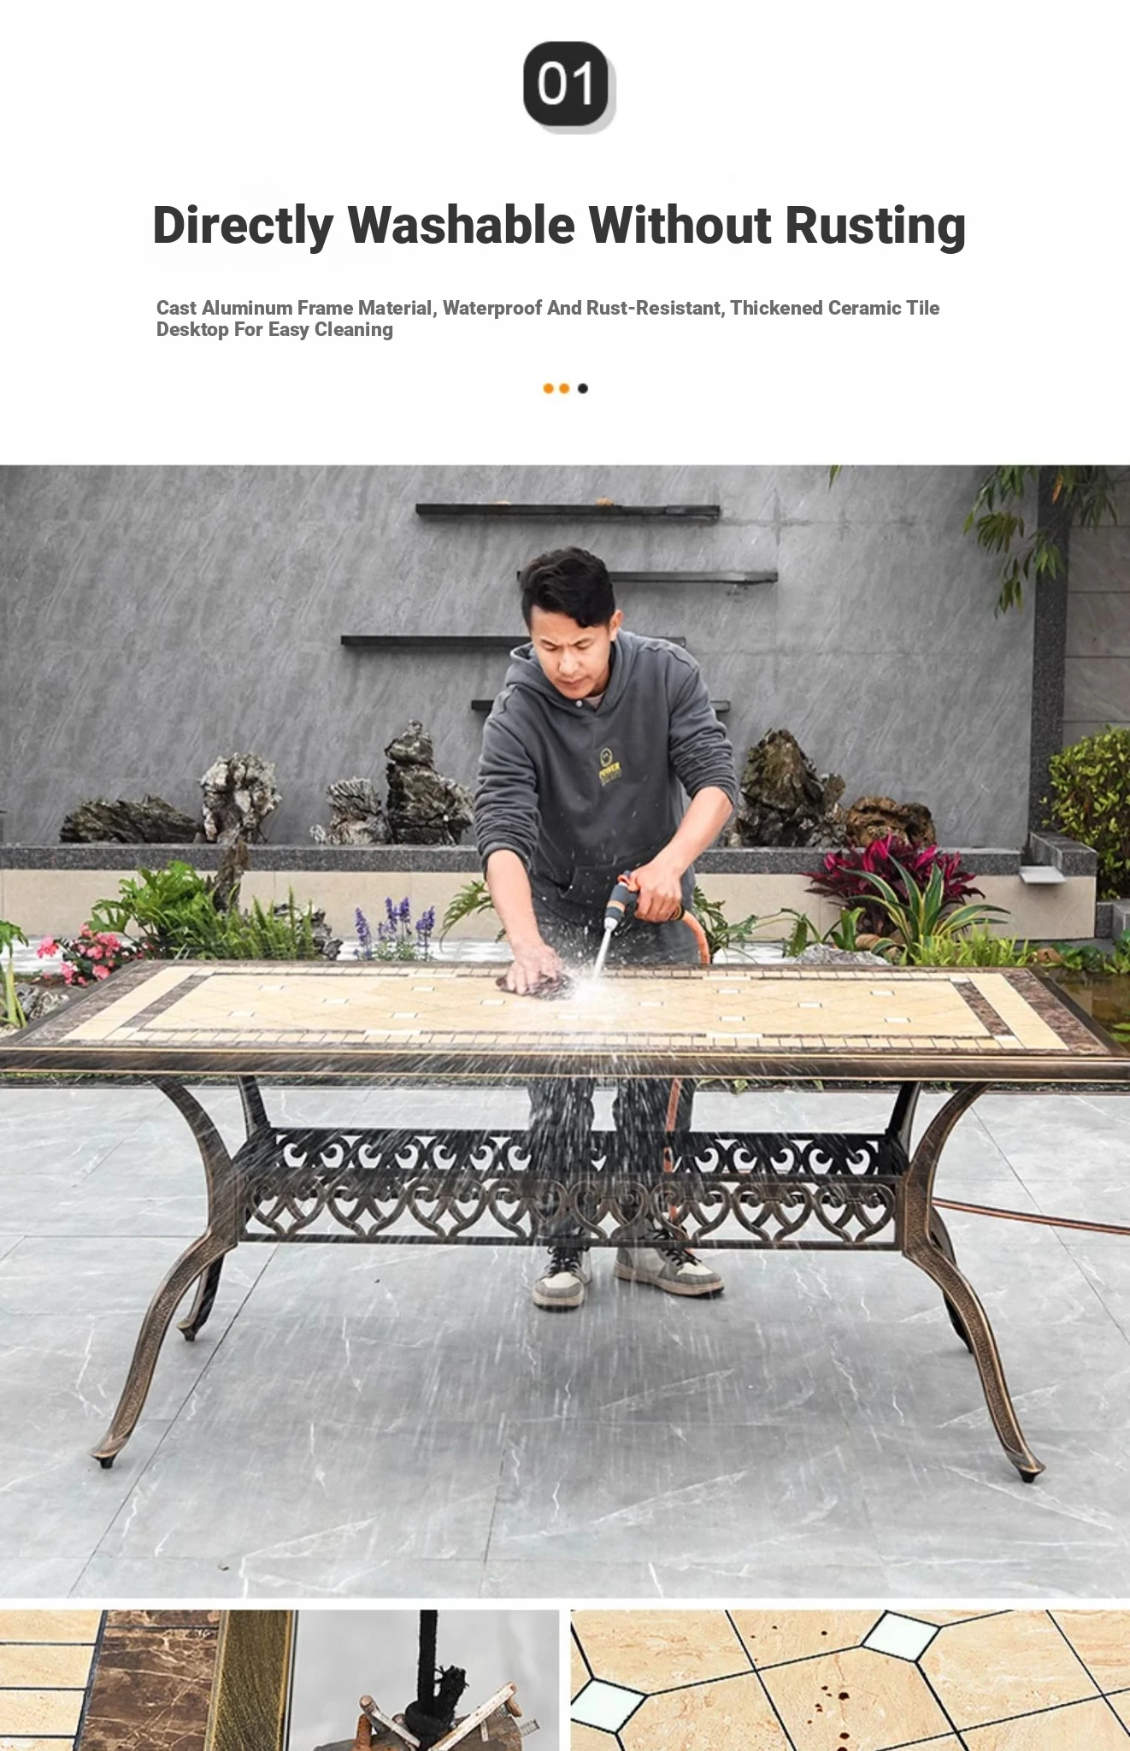Click the black dot indicator
This screenshot has height=1751, width=1130.
click(583, 389)
